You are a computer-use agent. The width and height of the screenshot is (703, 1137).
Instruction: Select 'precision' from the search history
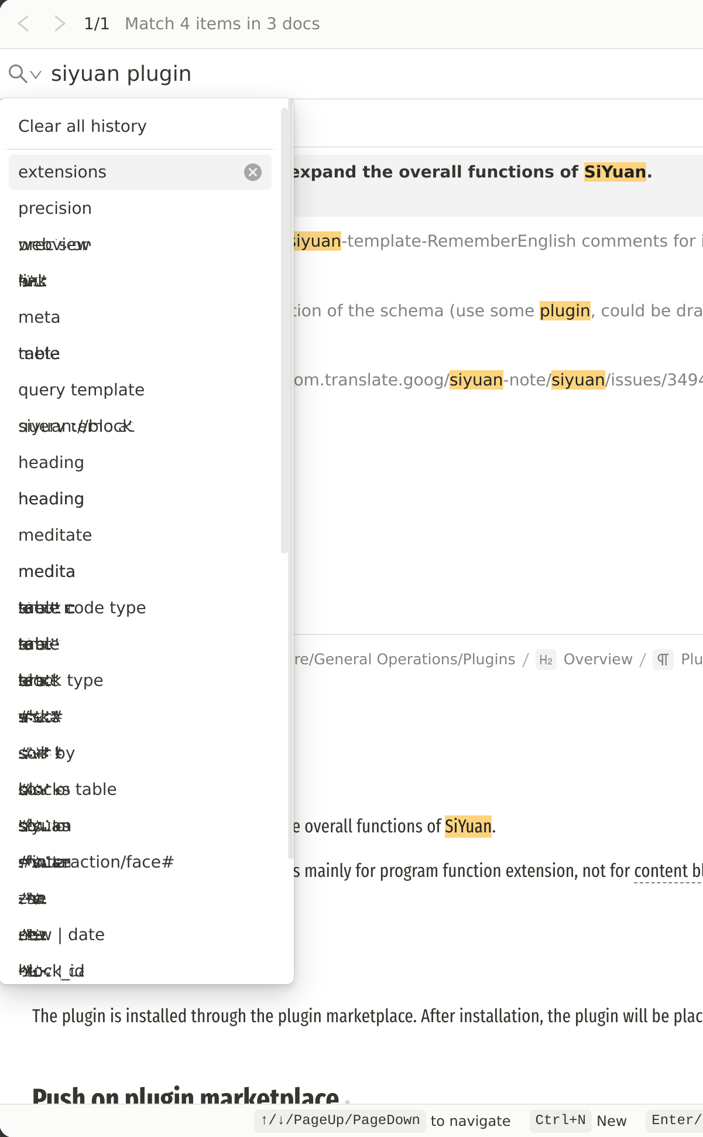point(55,209)
